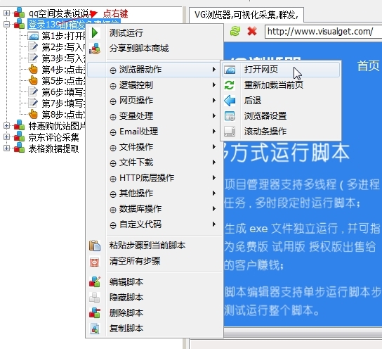Image resolution: width=382 pixels, height=349 pixels.
Task: Expand the qq空间发表说说 tree node
Action: 6,13
